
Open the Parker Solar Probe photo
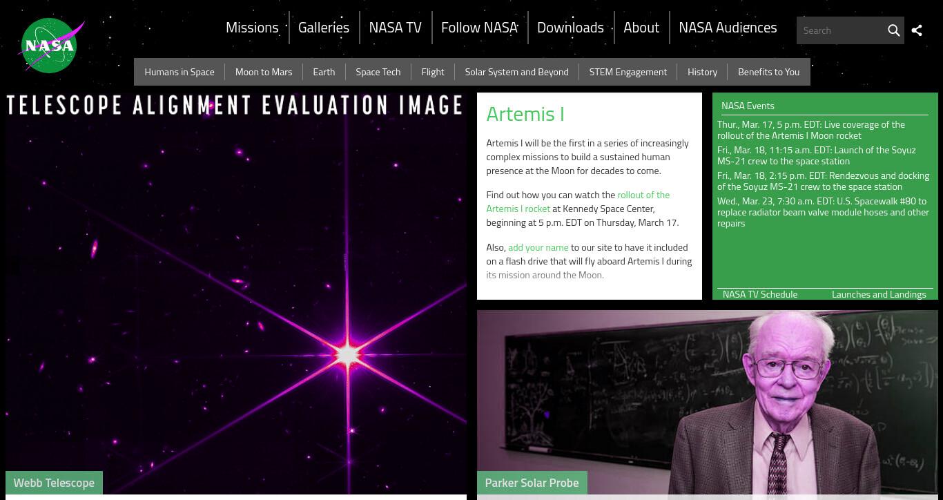tap(708, 403)
